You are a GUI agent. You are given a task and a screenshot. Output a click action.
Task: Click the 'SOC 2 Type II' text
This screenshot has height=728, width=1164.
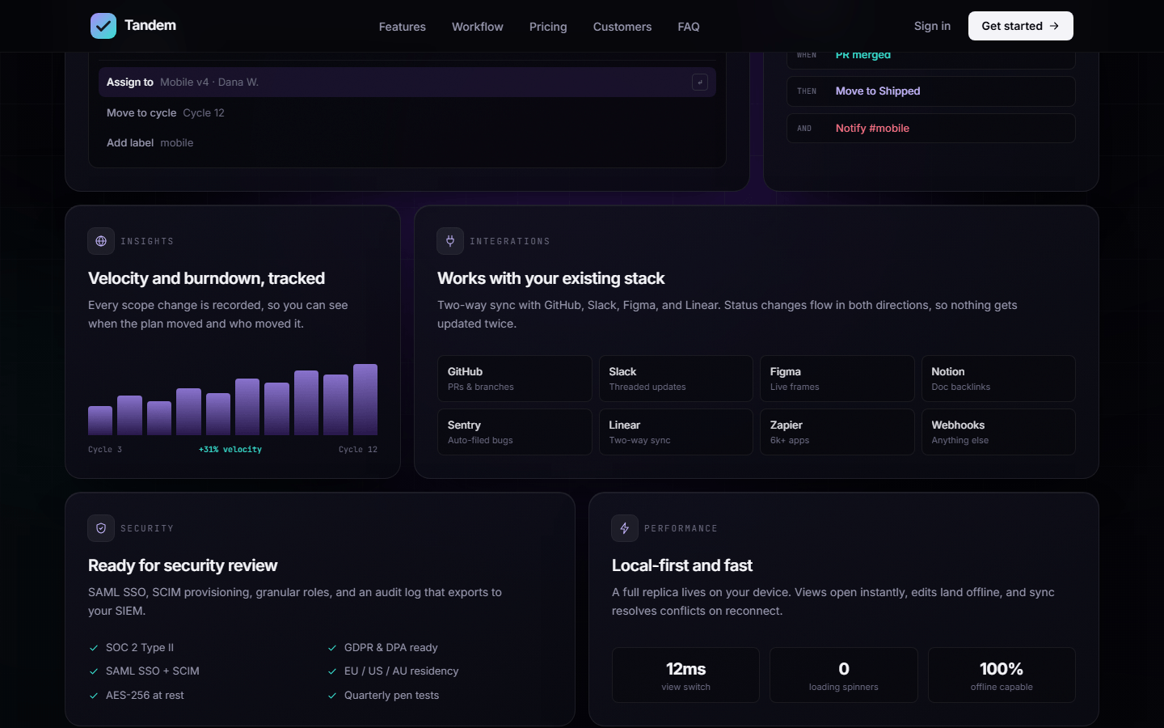tap(140, 648)
